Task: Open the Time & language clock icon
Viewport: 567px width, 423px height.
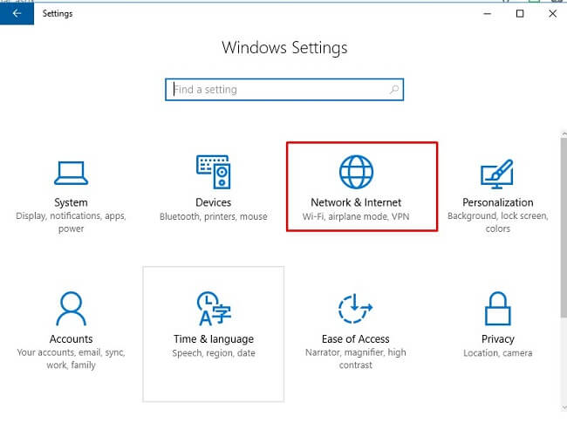Action: [214, 309]
